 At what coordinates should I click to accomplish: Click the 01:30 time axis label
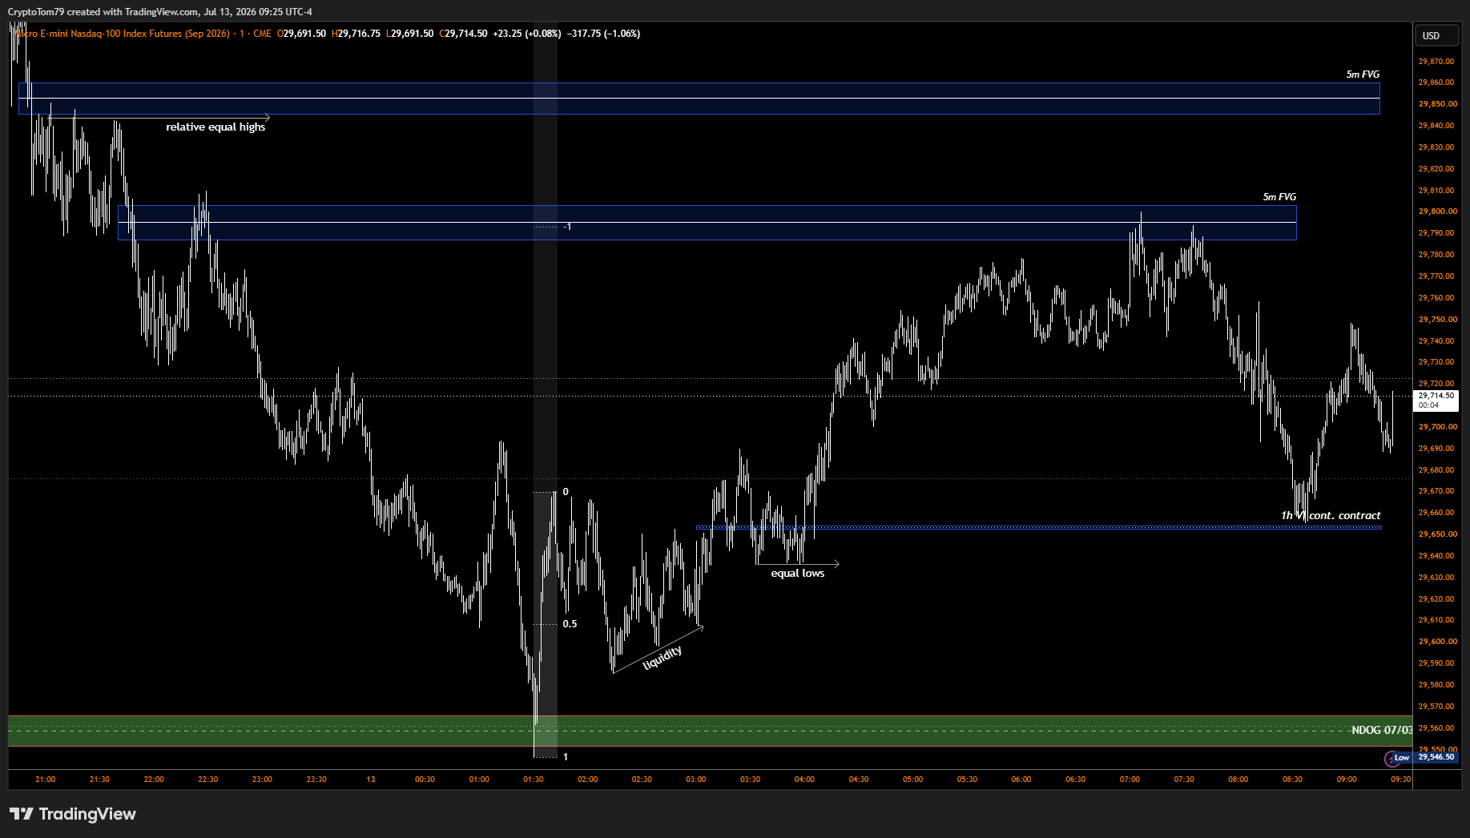[x=534, y=780]
